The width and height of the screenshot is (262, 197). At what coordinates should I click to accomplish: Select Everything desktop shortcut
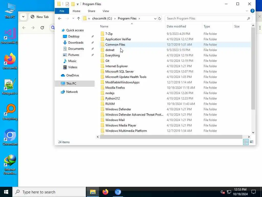coord(10,112)
